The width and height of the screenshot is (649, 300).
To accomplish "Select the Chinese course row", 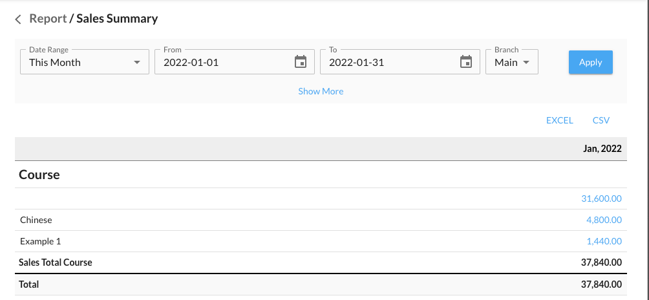I will click(36, 220).
